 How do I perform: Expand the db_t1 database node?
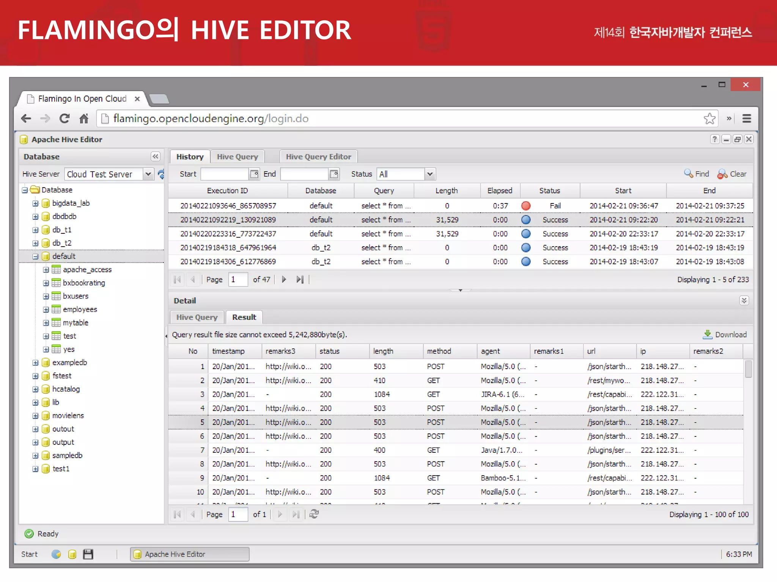tap(35, 230)
